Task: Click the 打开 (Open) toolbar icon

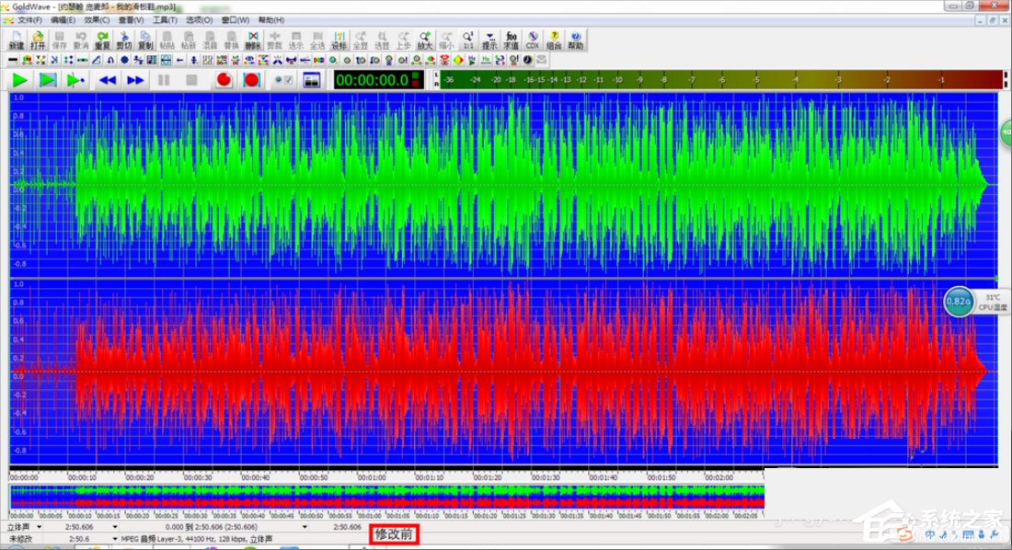Action: pyautogui.click(x=38, y=40)
